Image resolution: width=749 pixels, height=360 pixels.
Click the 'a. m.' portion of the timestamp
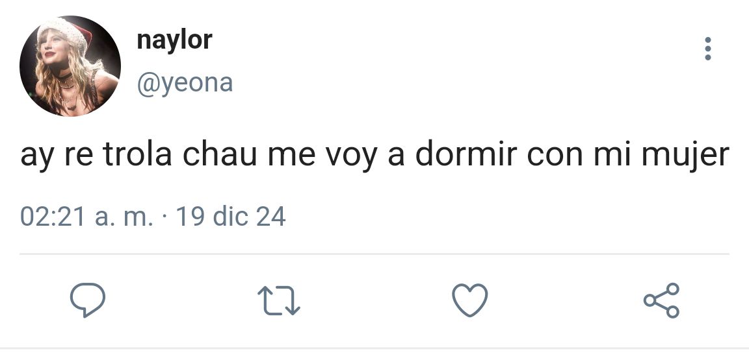click(124, 217)
